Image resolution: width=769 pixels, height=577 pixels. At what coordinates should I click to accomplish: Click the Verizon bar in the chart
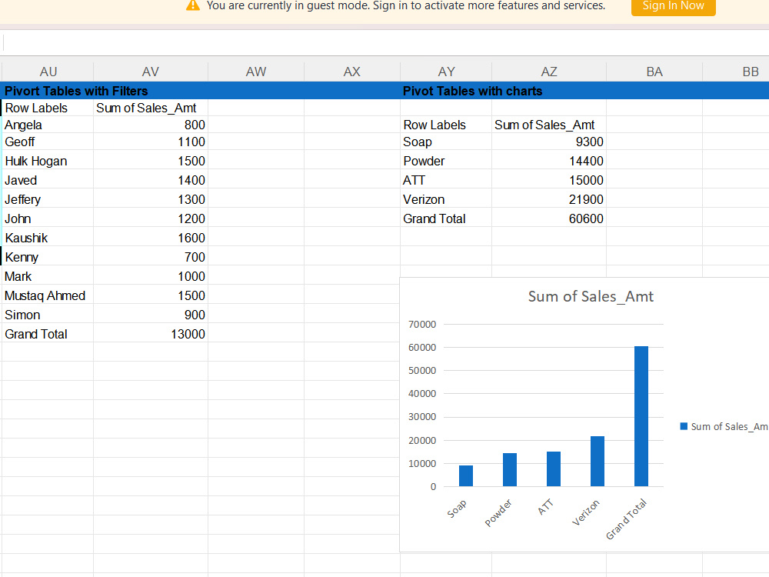pos(598,461)
